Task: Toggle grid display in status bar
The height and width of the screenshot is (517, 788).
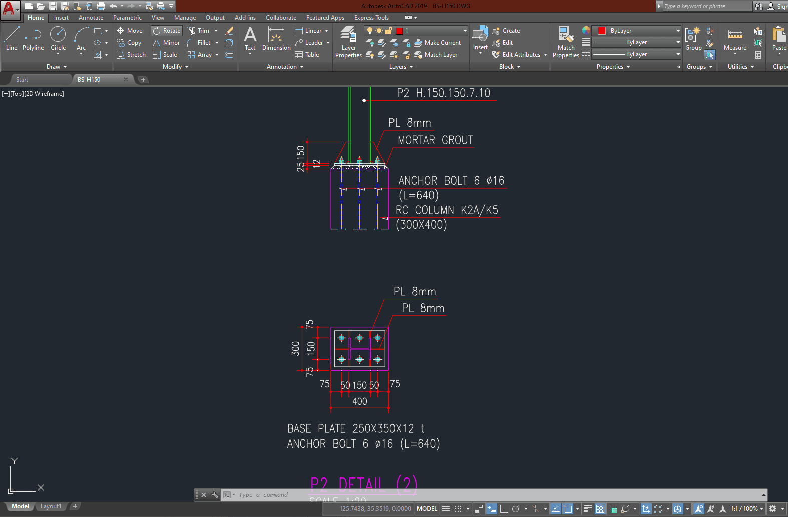Action: point(446,509)
